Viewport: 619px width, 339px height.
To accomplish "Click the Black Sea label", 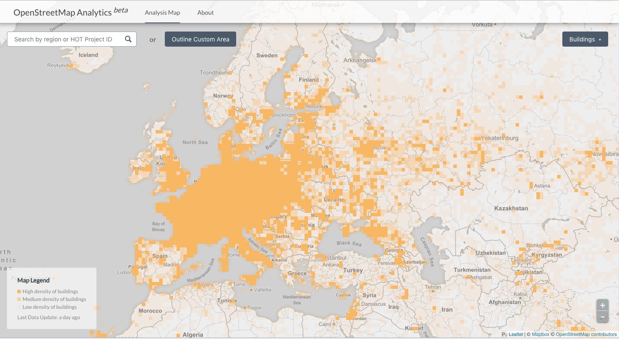I will coord(349,243).
